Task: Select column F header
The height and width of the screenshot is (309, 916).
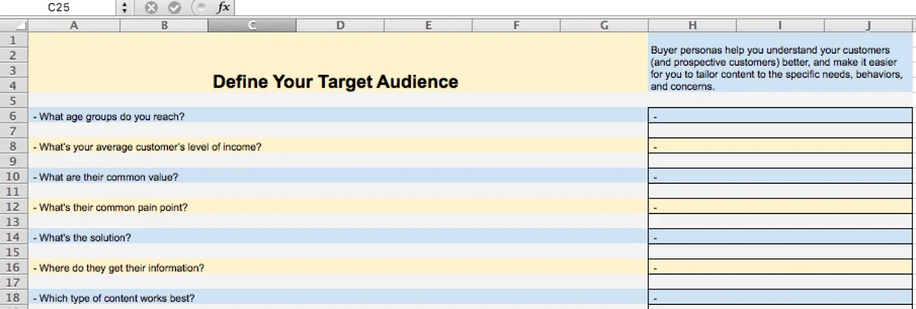Action: coord(516,26)
